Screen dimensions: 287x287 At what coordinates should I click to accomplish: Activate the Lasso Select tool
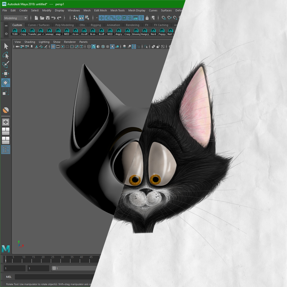[x=6, y=55]
